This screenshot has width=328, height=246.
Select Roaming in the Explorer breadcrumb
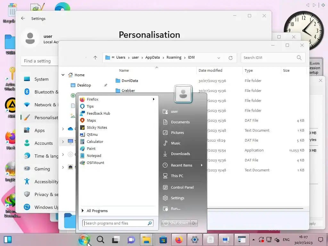(x=174, y=57)
